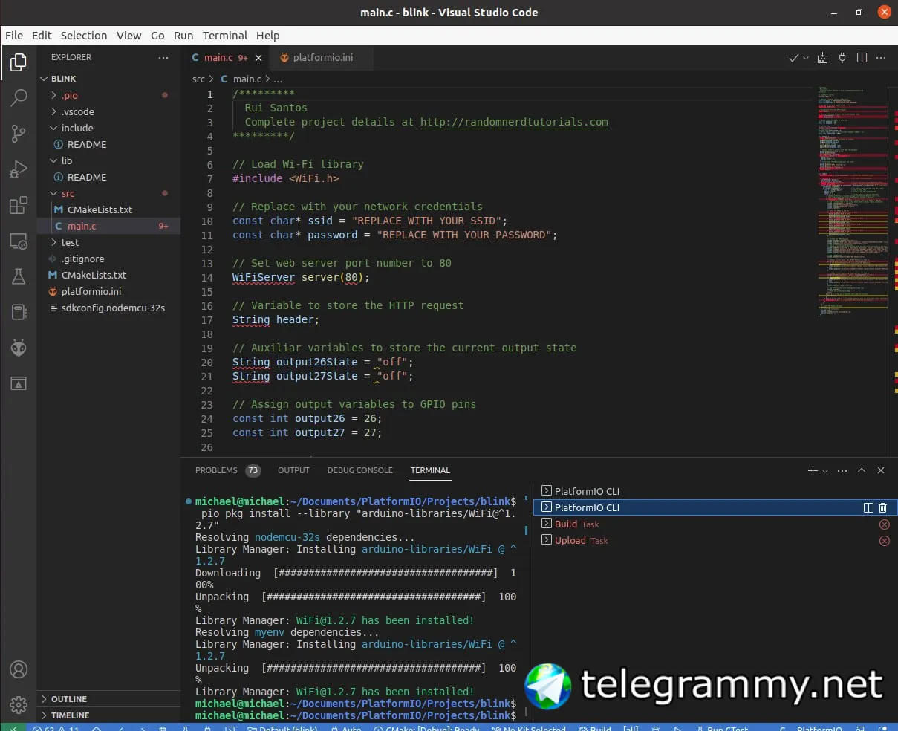The height and width of the screenshot is (731, 898).
Task: Open the Source Control view
Action: coord(19,134)
